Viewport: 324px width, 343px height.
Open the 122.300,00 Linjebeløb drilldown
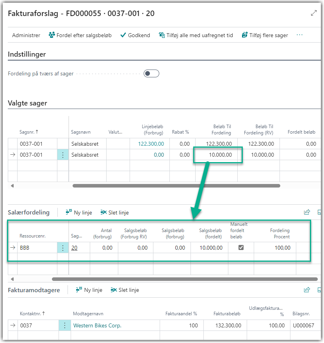151,144
